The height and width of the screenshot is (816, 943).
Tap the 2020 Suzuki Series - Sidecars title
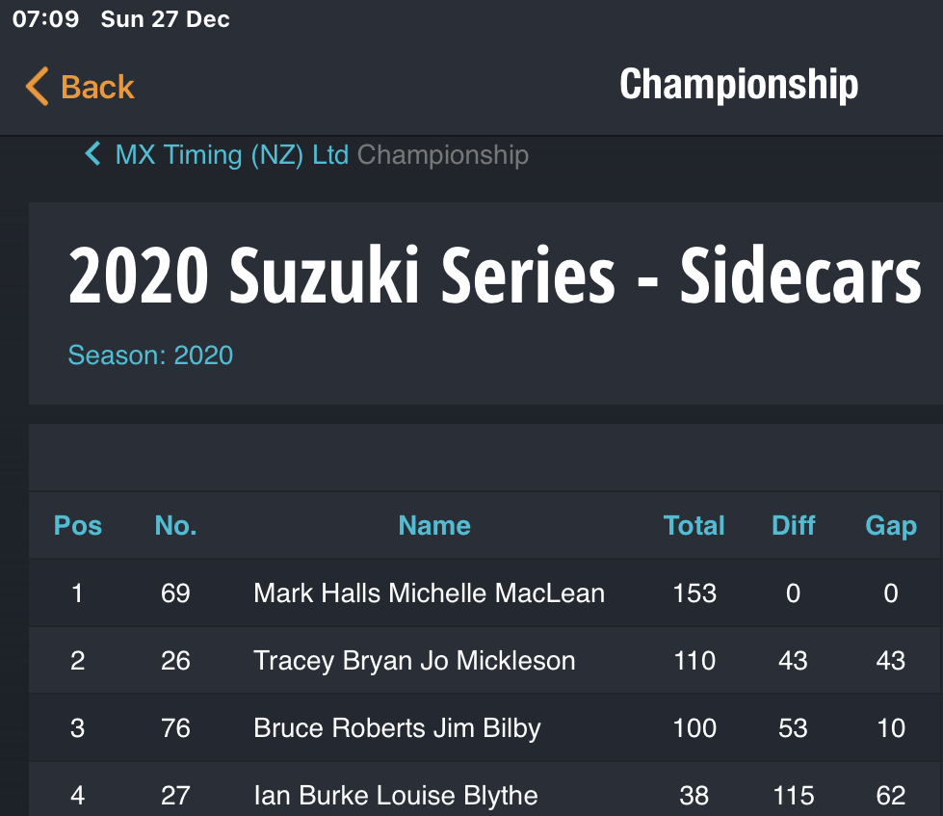pos(494,275)
